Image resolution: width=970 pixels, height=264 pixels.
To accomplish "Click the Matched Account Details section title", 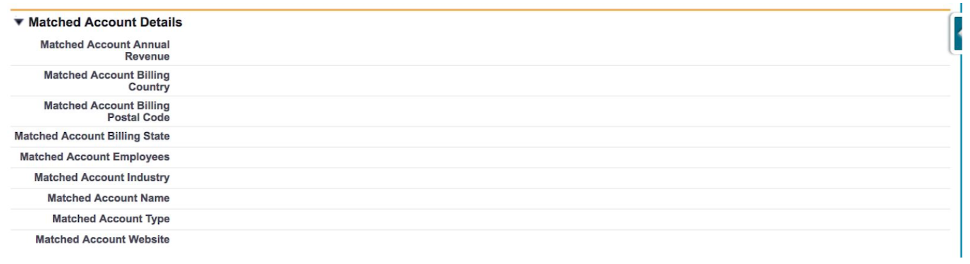I will [x=105, y=22].
